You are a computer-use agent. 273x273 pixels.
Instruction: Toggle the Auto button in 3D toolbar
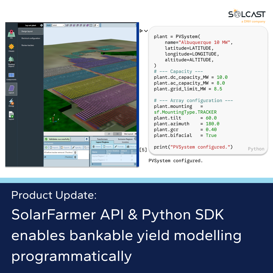(49, 25)
